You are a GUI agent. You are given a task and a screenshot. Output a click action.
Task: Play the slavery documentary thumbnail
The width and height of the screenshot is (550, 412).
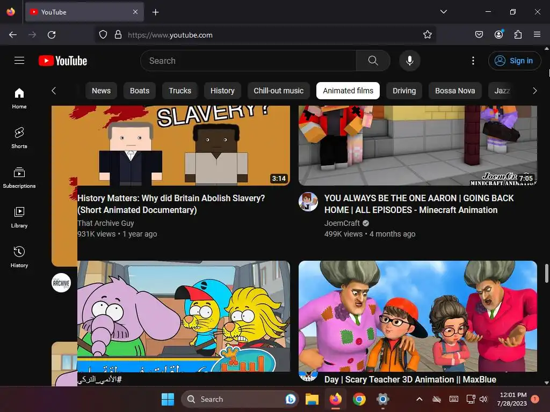(x=171, y=145)
